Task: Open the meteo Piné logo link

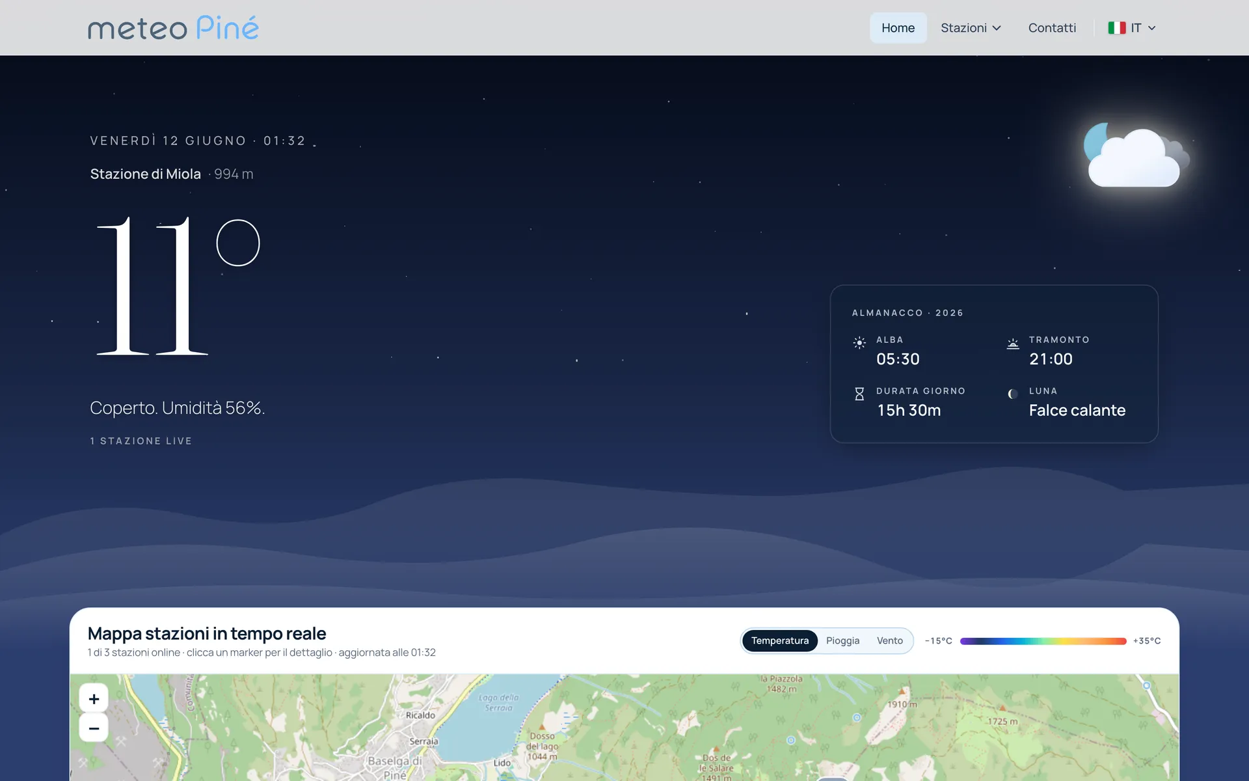Action: point(173,28)
